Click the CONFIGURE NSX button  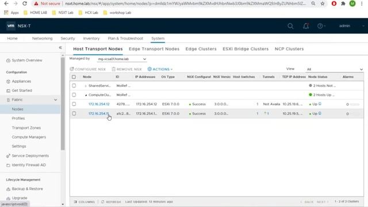[88, 69]
